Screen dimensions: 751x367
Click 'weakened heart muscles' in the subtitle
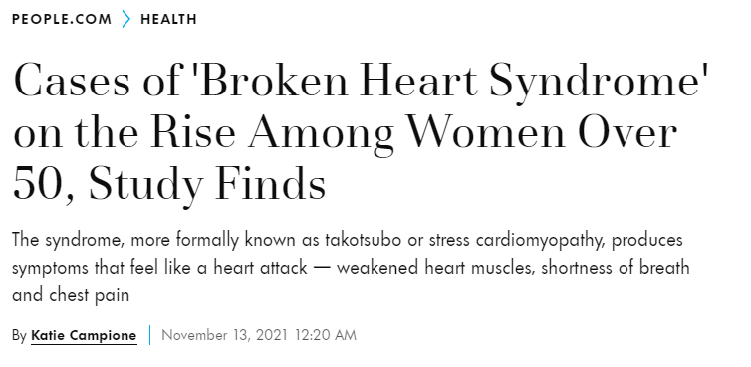435,268
